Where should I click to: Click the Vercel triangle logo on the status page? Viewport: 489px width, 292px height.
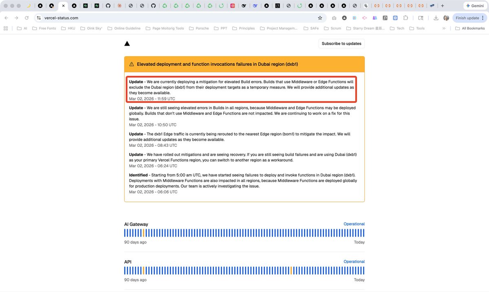click(127, 44)
